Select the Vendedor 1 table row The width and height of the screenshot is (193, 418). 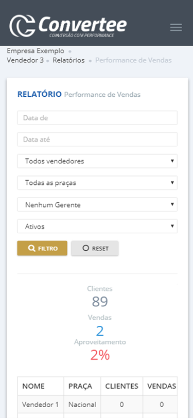coord(97,405)
